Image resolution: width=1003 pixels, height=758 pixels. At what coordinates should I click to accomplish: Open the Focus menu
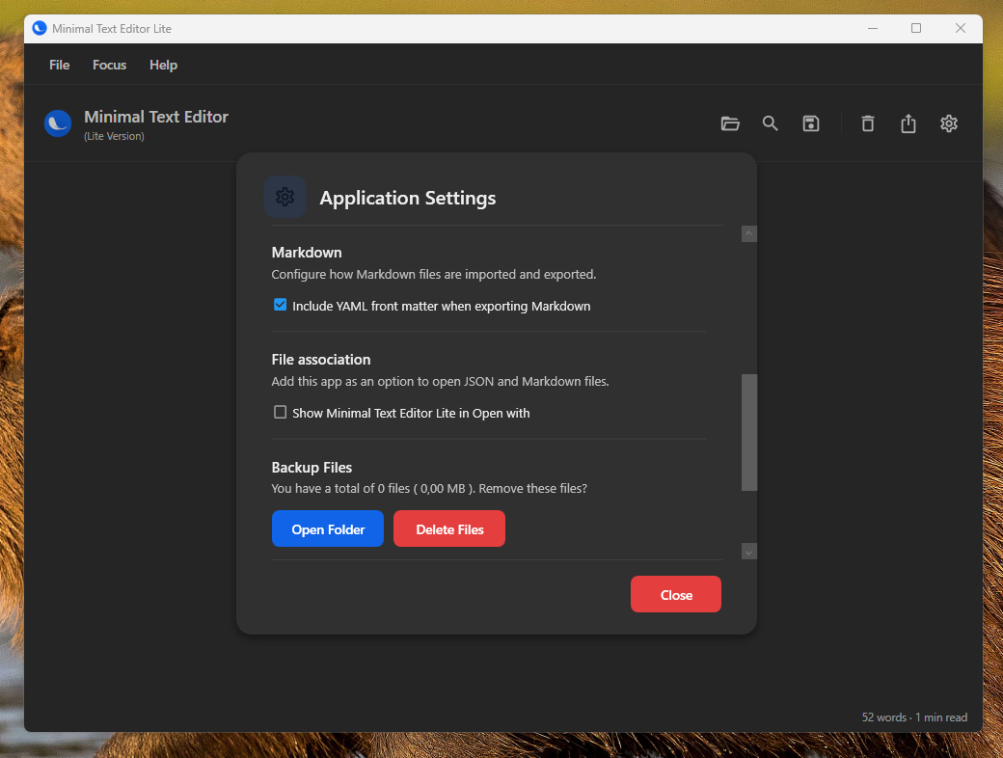pos(109,65)
